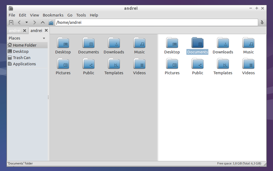Select the Videos folder in right pane
The height and width of the screenshot is (171, 273).
[x=248, y=67]
